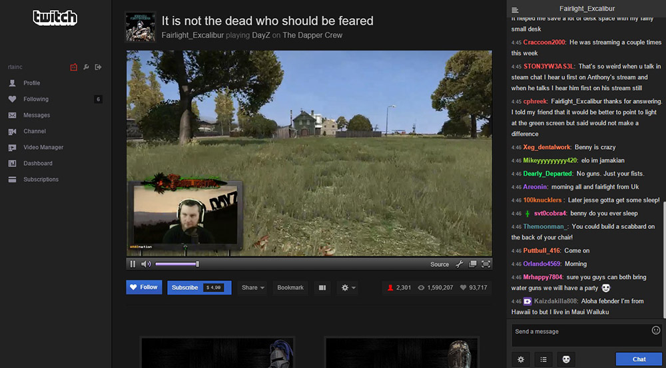Click username 100knucklers in chat
This screenshot has height=368, width=666.
542,200
